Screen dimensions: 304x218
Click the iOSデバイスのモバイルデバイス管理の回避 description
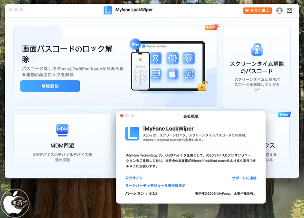point(62,157)
